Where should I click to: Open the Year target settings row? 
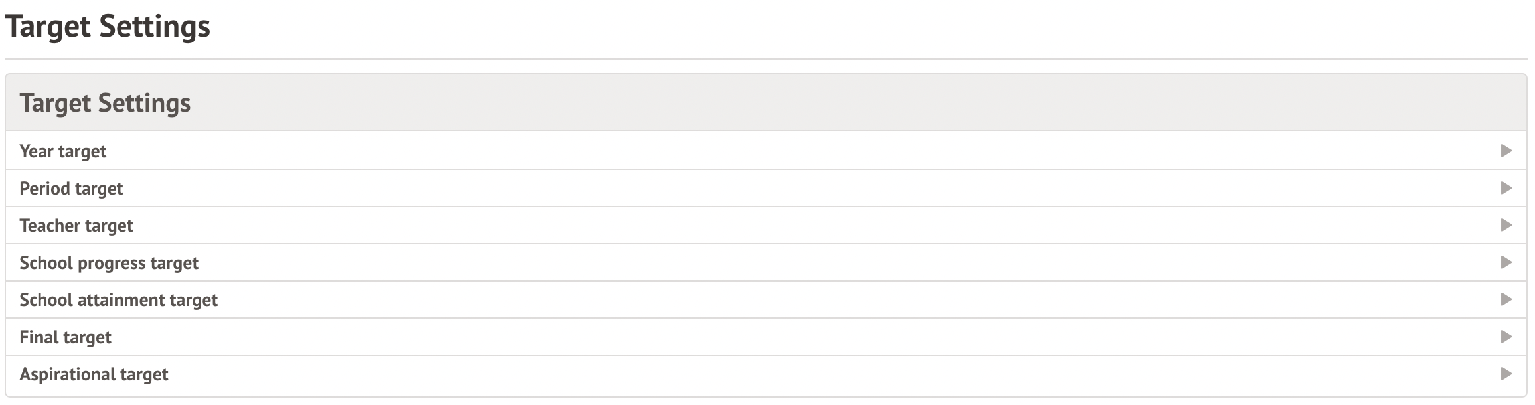[x=766, y=151]
